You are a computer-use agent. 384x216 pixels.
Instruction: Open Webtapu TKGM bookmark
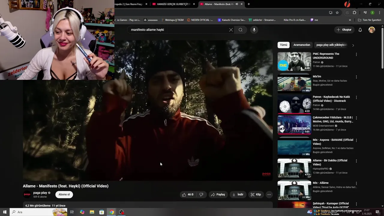tap(172, 20)
